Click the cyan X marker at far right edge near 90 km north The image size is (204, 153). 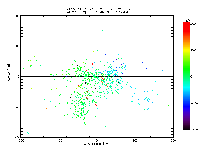(170, 48)
